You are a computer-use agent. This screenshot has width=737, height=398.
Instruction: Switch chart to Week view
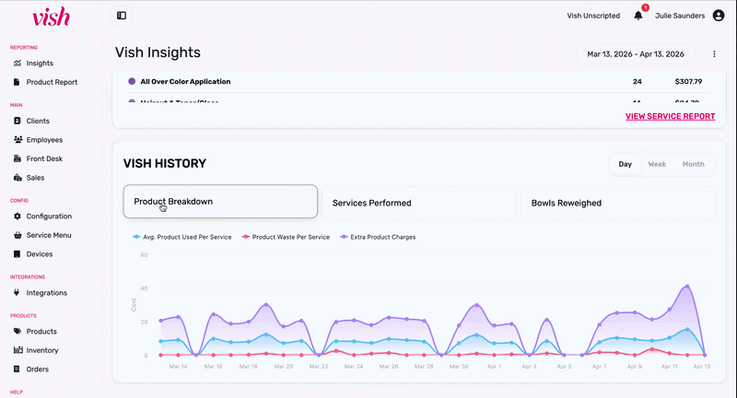point(657,164)
